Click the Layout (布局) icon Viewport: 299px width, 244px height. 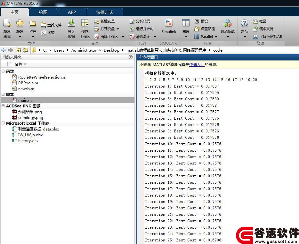(186, 23)
